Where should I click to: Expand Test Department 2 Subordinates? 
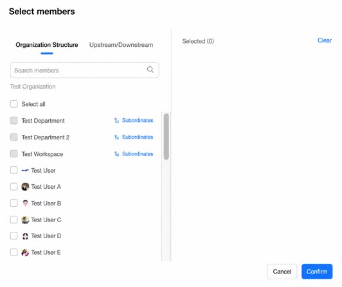click(x=134, y=137)
